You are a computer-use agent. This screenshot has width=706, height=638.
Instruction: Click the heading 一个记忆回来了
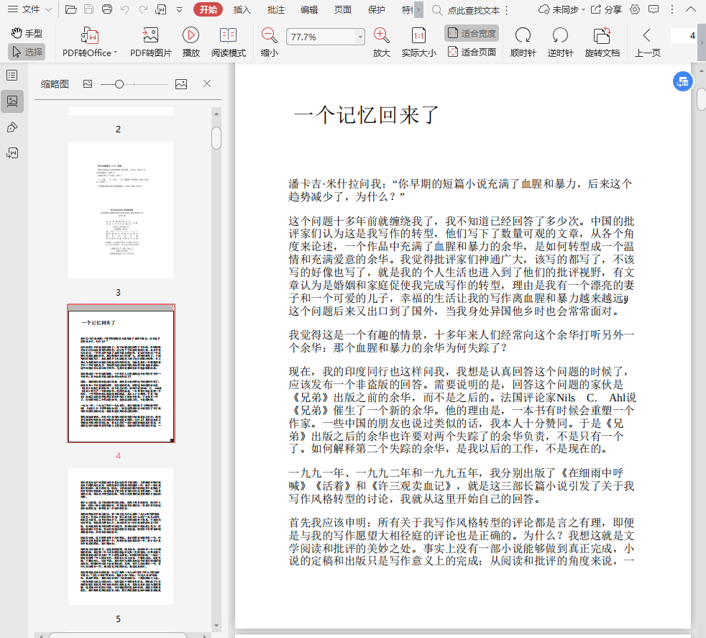coord(366,115)
